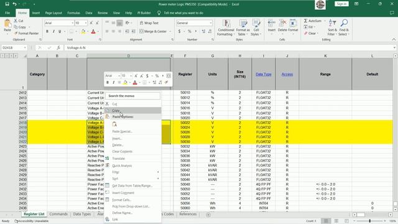Choose Quick Analysis in context menu

133,166
